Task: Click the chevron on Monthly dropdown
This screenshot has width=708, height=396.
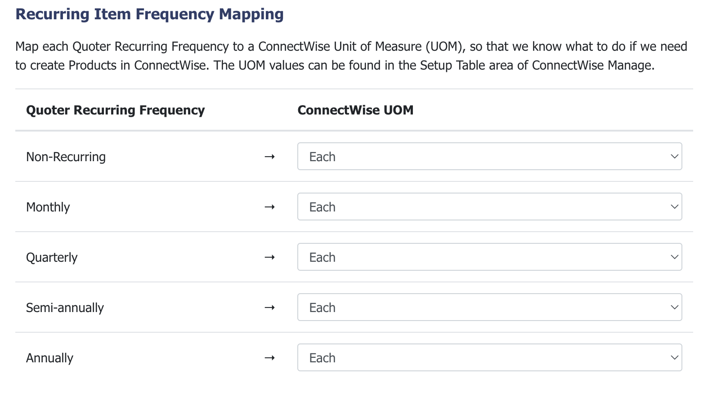Action: tap(674, 207)
